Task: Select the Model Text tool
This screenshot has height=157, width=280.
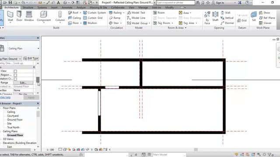Action: click(x=136, y=13)
